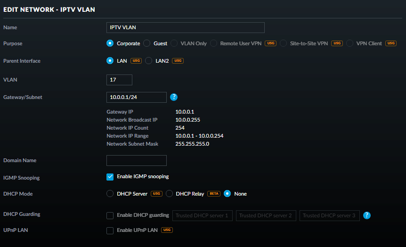Click the DHCP Guarding row label
This screenshot has height=247, width=406.
(22, 214)
